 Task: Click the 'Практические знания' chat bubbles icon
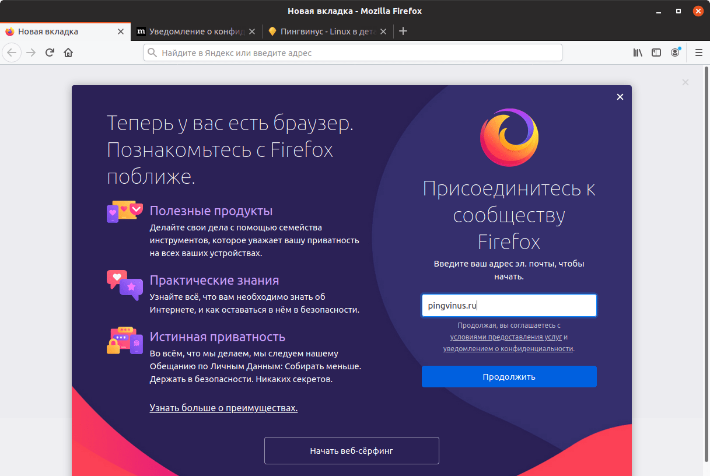[x=125, y=285]
